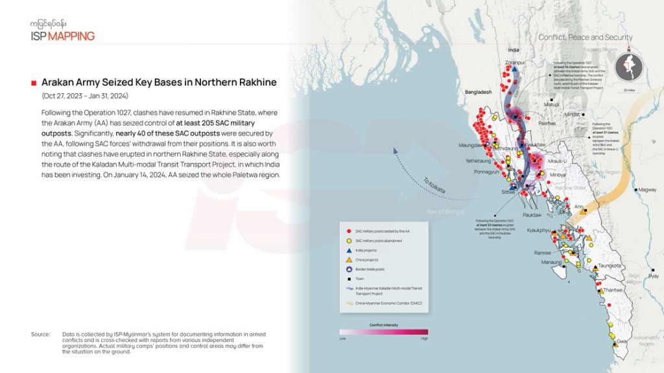Click the orange triangle marker near Ann
Screen dimensions: 664x373
583,212
